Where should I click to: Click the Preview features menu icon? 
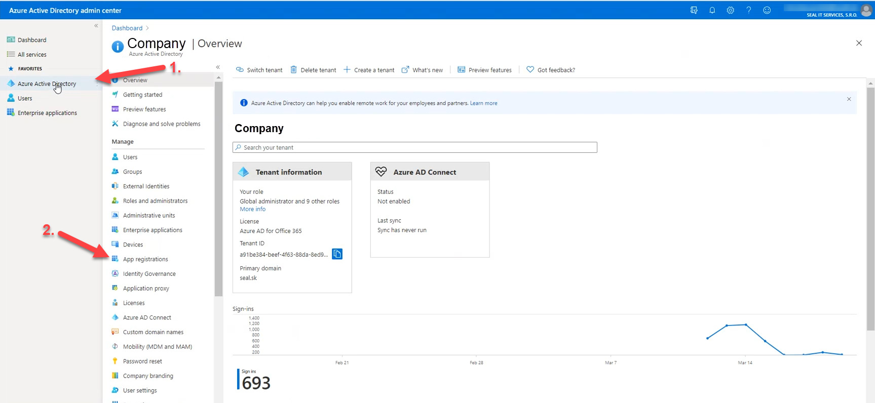tap(115, 109)
